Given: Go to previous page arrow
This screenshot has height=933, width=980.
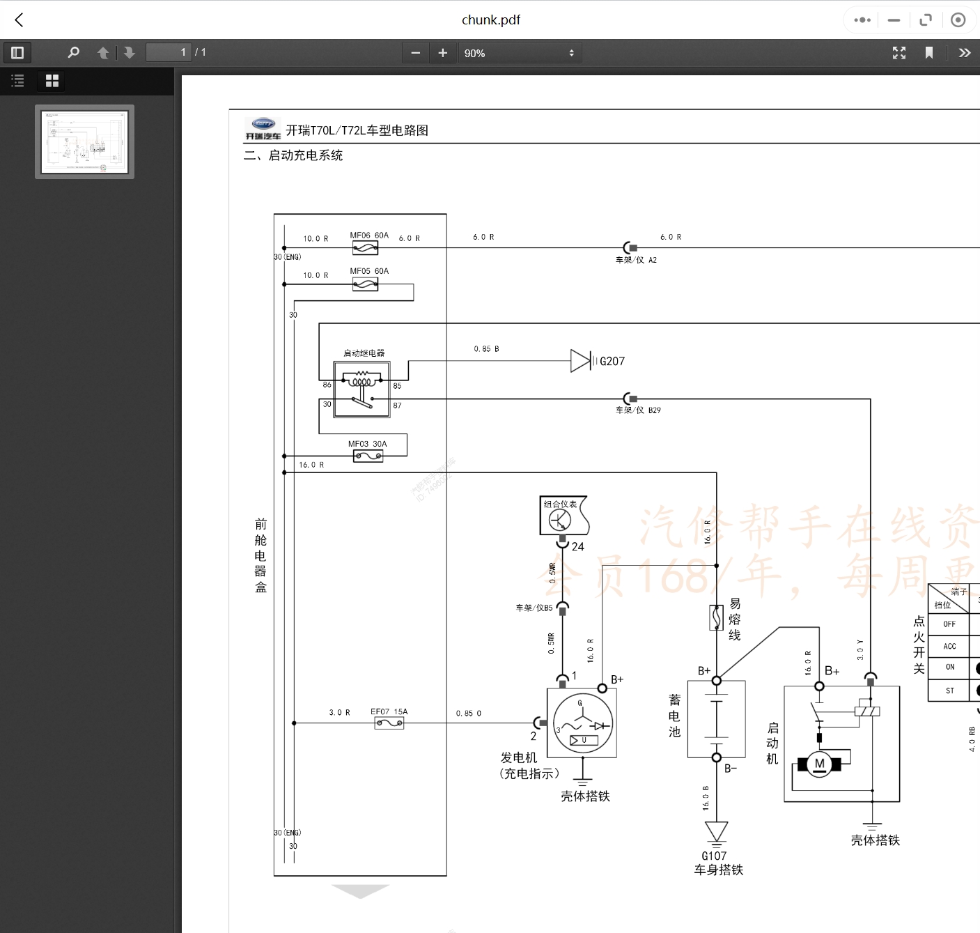Looking at the screenshot, I should (x=103, y=53).
